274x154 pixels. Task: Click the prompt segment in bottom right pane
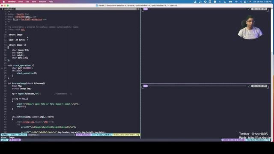pyautogui.click(x=146, y=86)
